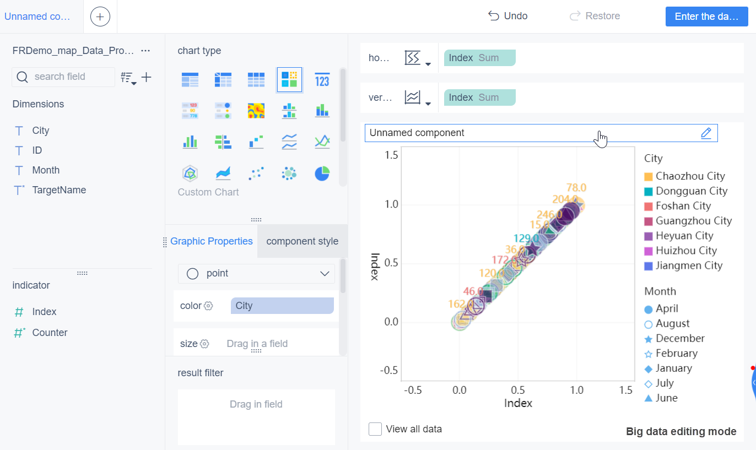This screenshot has height=450, width=756.
Task: Select the partitioned column chart type
Action: point(289,111)
